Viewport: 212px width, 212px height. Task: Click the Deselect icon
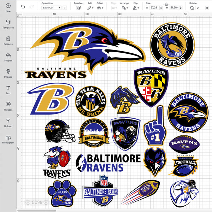78,8
